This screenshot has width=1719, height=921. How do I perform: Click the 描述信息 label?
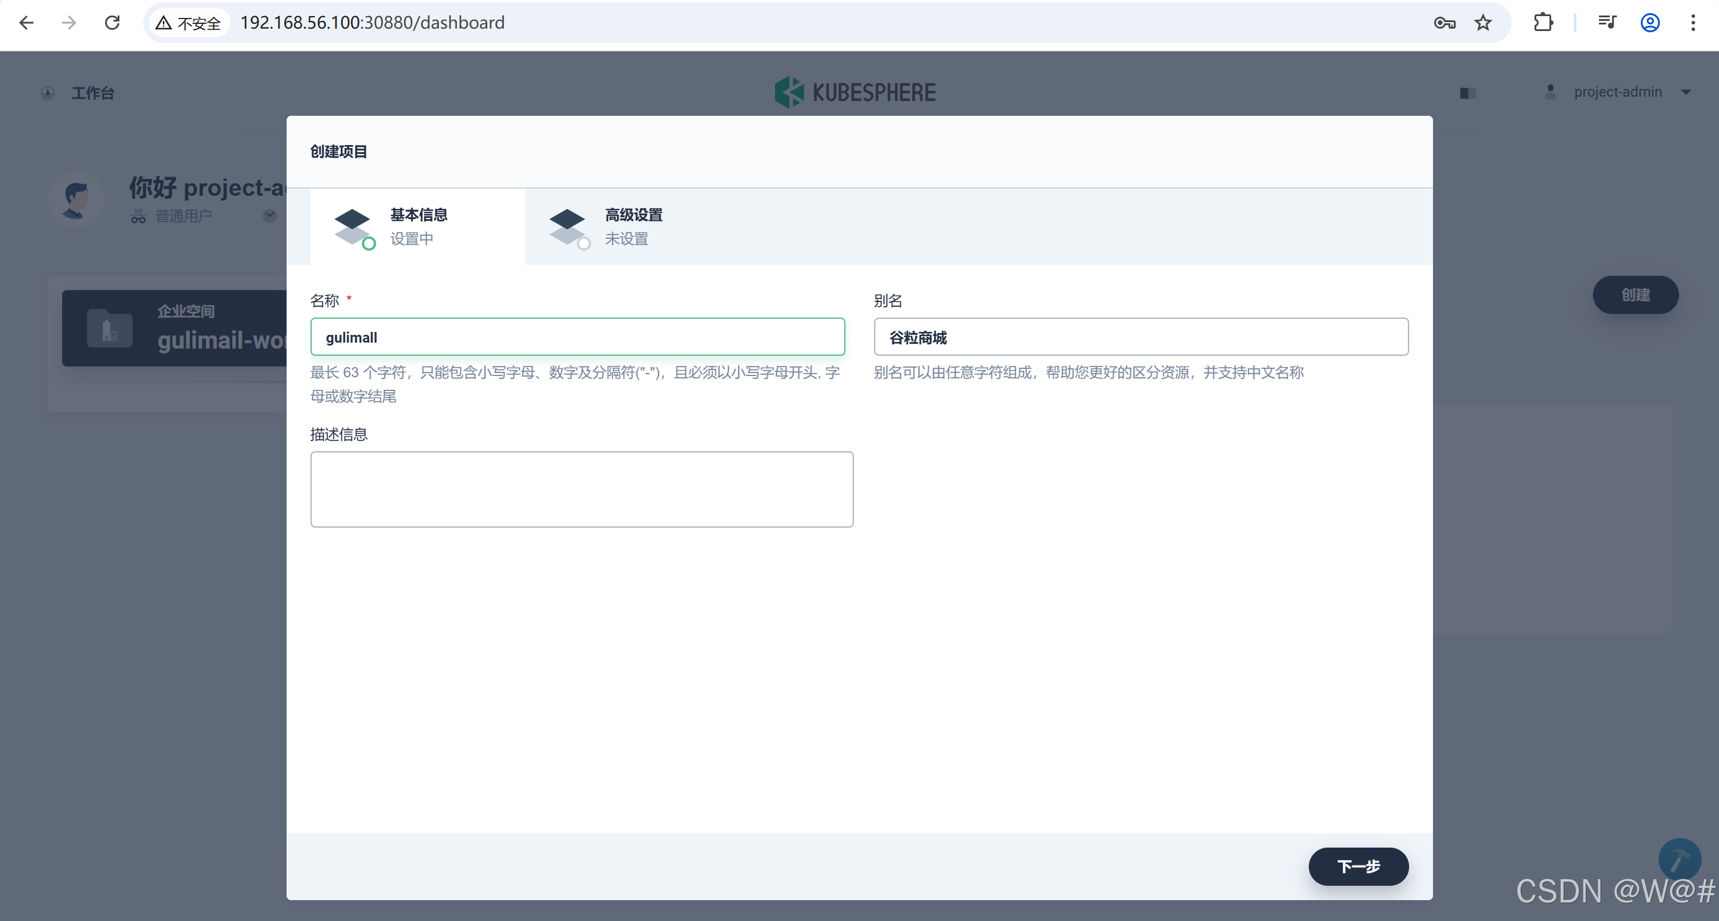point(339,435)
